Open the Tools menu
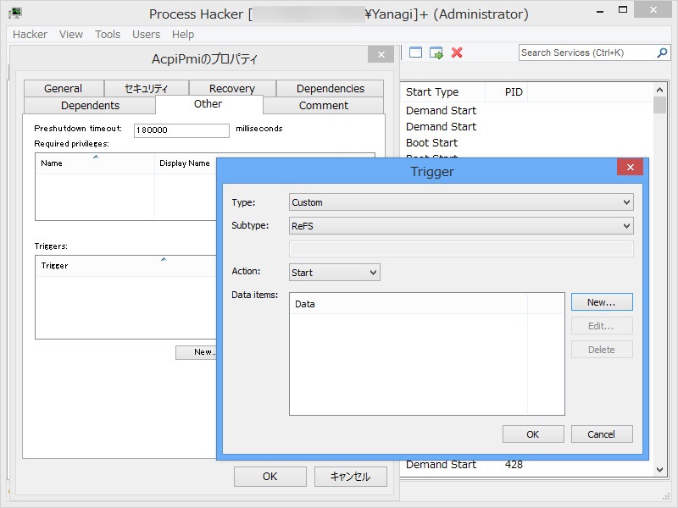Screen dimensions: 678x508 [x=108, y=34]
